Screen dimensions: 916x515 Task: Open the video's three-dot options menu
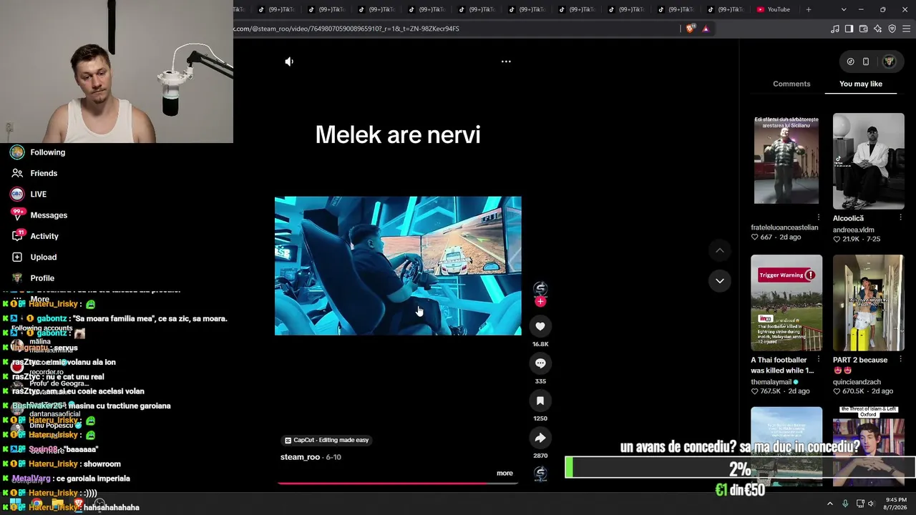(x=506, y=62)
